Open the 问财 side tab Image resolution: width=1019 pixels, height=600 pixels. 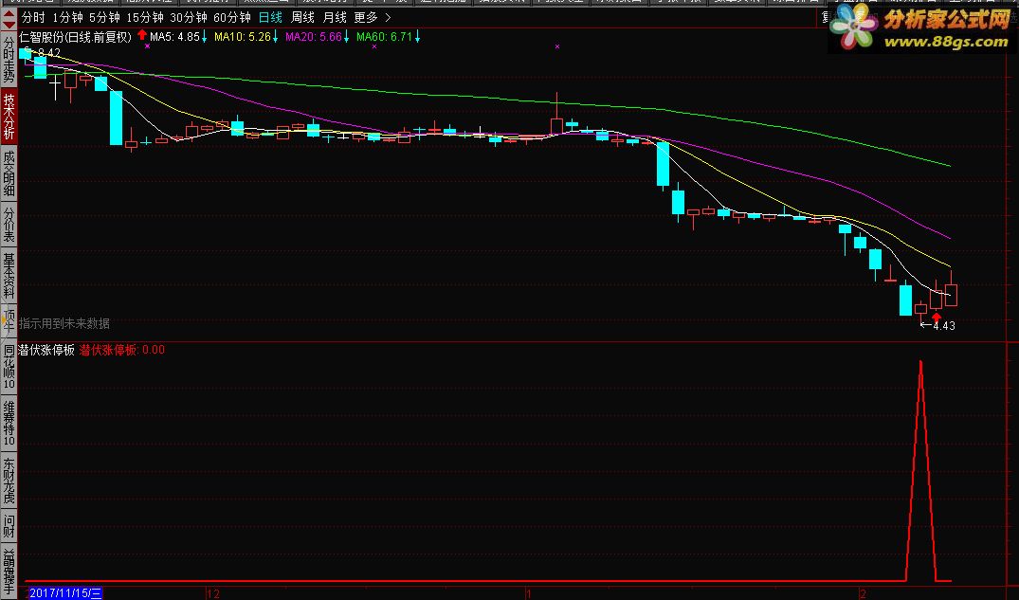click(x=9, y=526)
